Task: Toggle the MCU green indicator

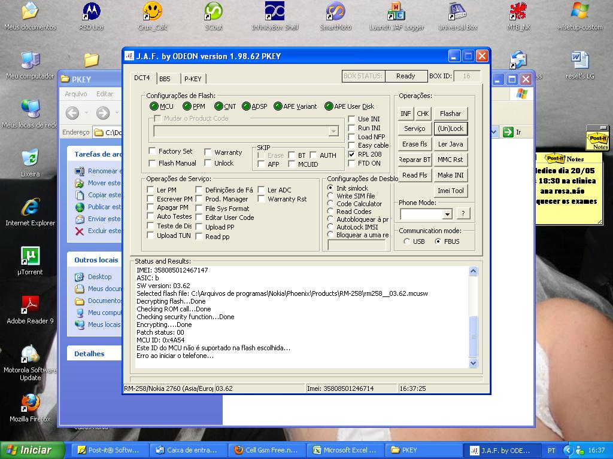Action: pyautogui.click(x=154, y=106)
